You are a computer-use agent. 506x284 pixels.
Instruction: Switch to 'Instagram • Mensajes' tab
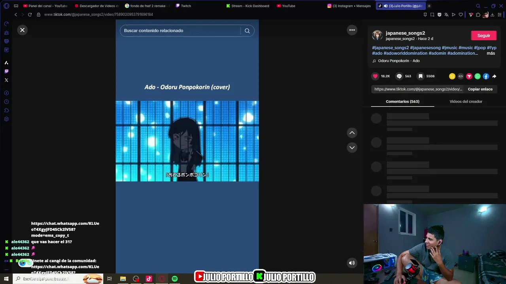click(349, 6)
